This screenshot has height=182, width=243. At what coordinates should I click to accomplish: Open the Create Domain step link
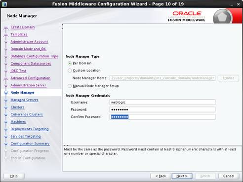23,27
